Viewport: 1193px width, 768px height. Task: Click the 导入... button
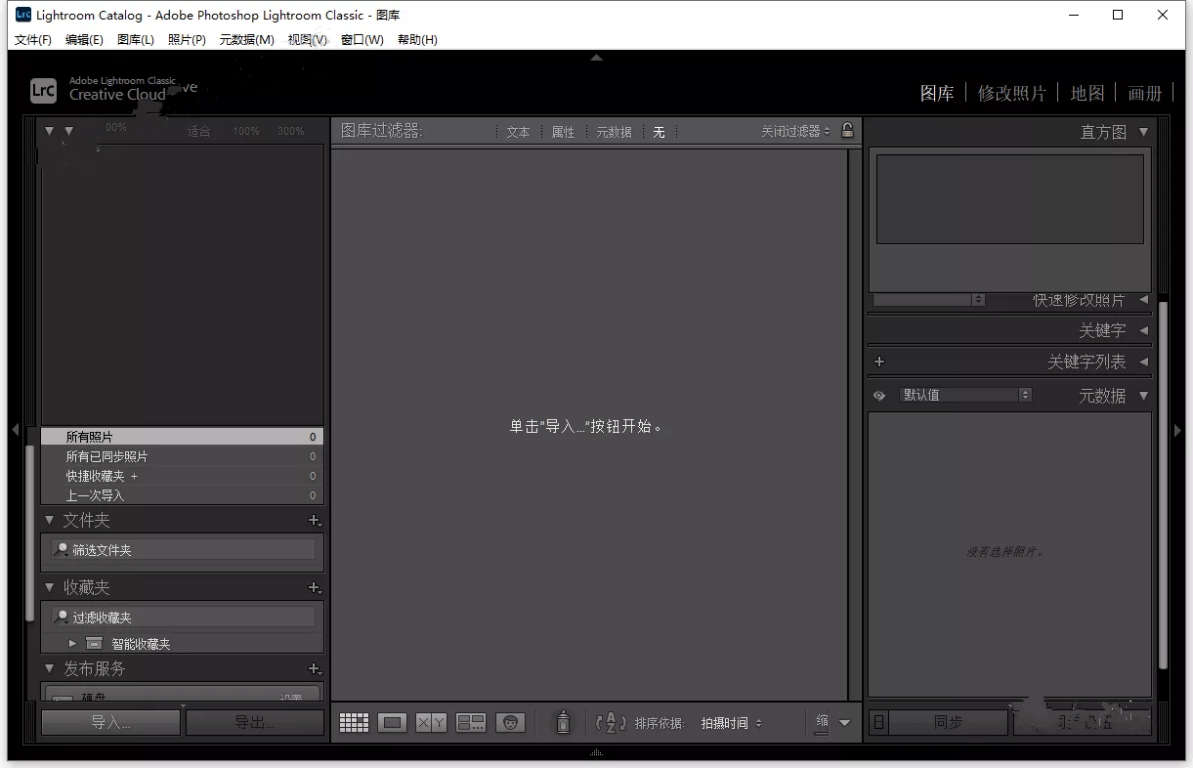click(110, 723)
